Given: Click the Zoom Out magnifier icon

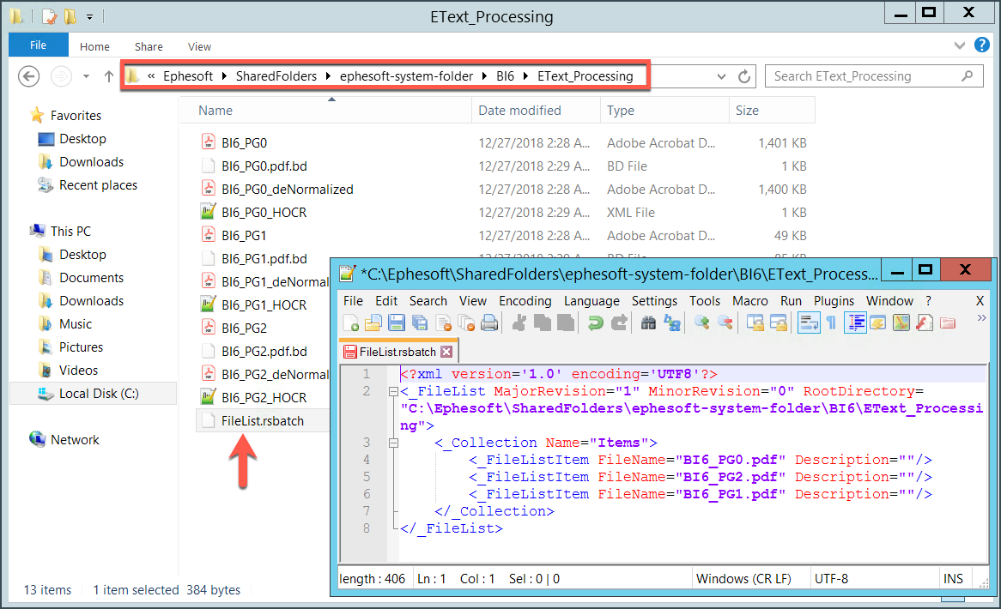Looking at the screenshot, I should [x=725, y=323].
